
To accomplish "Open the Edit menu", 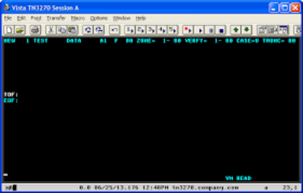I will pos(21,18).
